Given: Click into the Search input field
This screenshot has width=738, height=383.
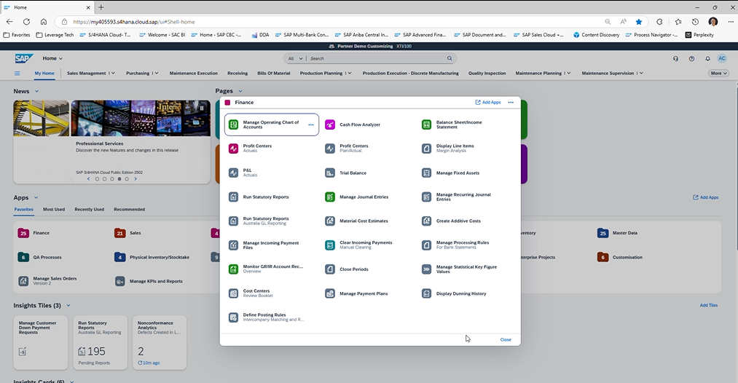Looking at the screenshot, I should coord(377,58).
